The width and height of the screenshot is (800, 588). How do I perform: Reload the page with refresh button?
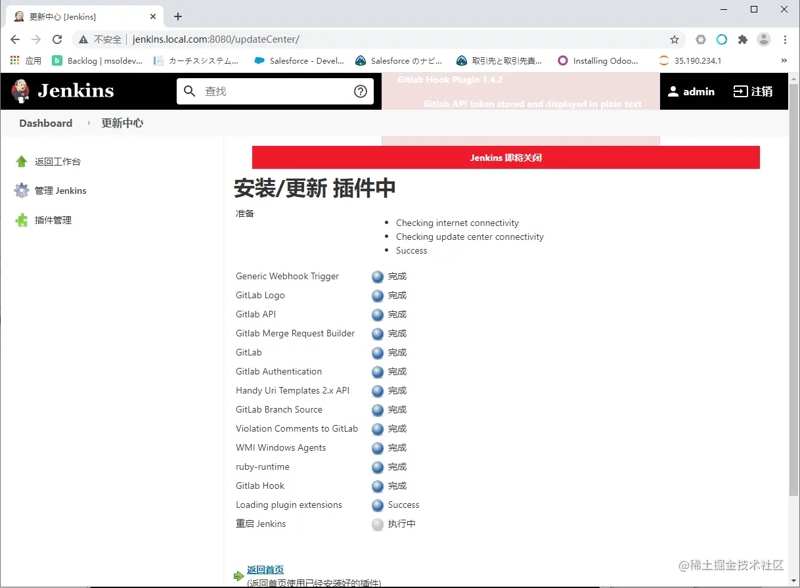57,39
